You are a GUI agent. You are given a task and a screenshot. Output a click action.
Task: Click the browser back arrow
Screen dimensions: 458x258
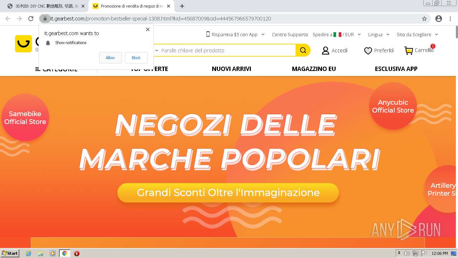(8, 19)
